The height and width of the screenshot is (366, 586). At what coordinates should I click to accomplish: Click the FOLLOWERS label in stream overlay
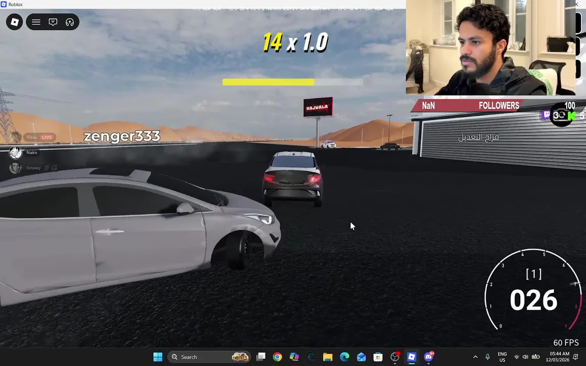point(499,106)
